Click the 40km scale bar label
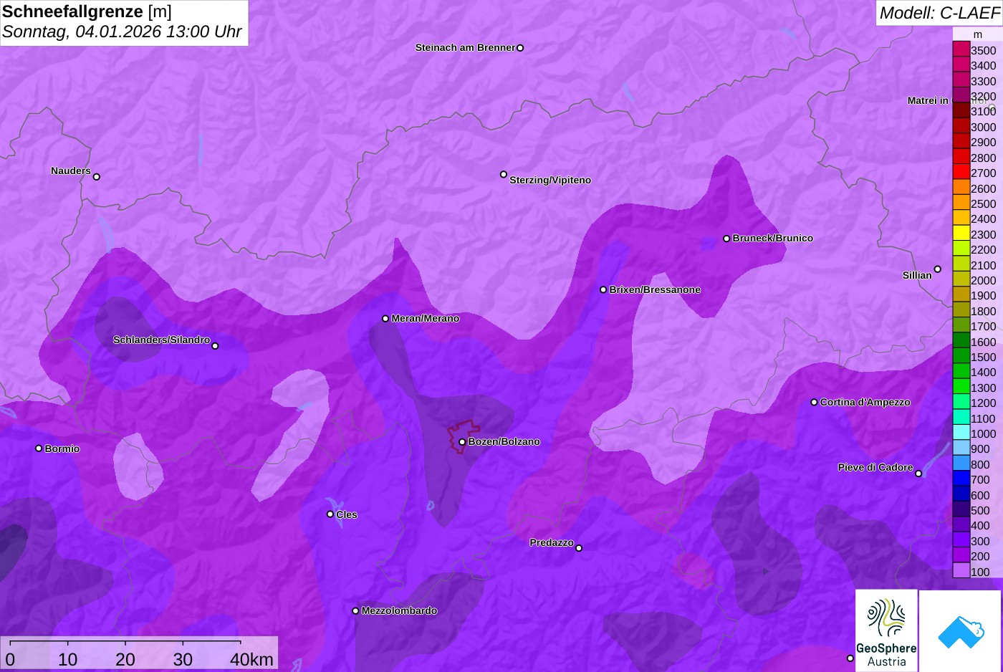The height and width of the screenshot is (672, 1003). point(251,660)
